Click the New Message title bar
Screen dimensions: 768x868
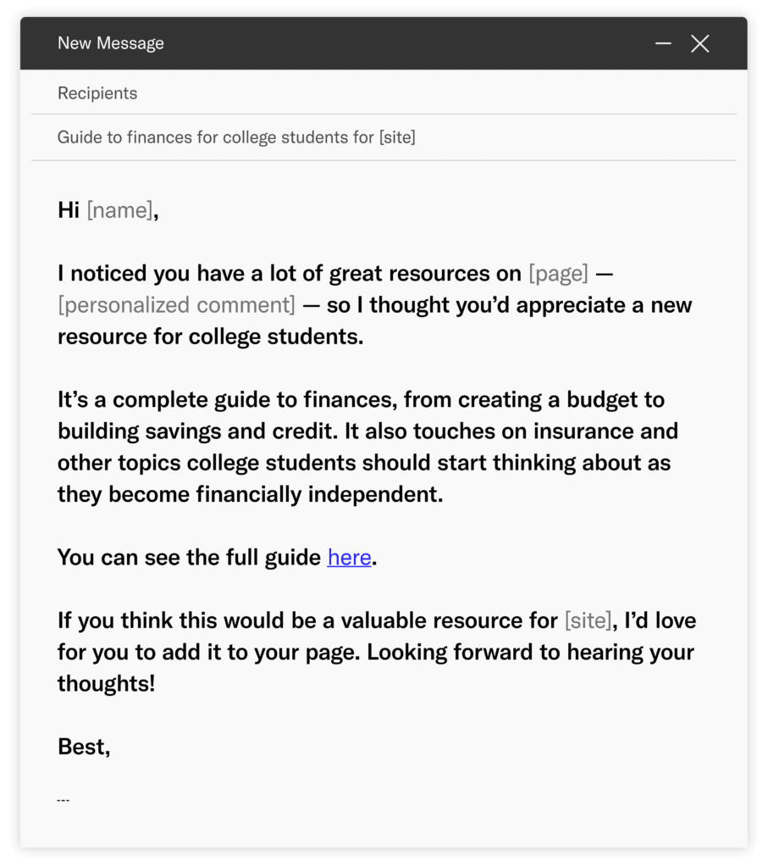point(339,43)
